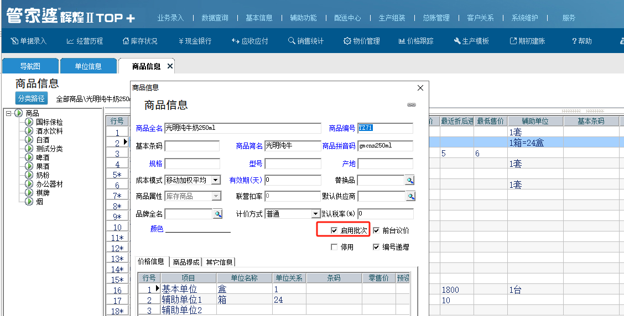Click the search icon beside 替换品
The image size is (624, 316).
point(410,181)
